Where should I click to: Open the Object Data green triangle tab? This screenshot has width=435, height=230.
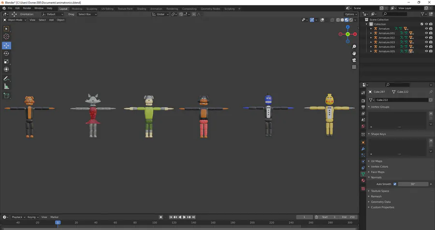[363, 174]
